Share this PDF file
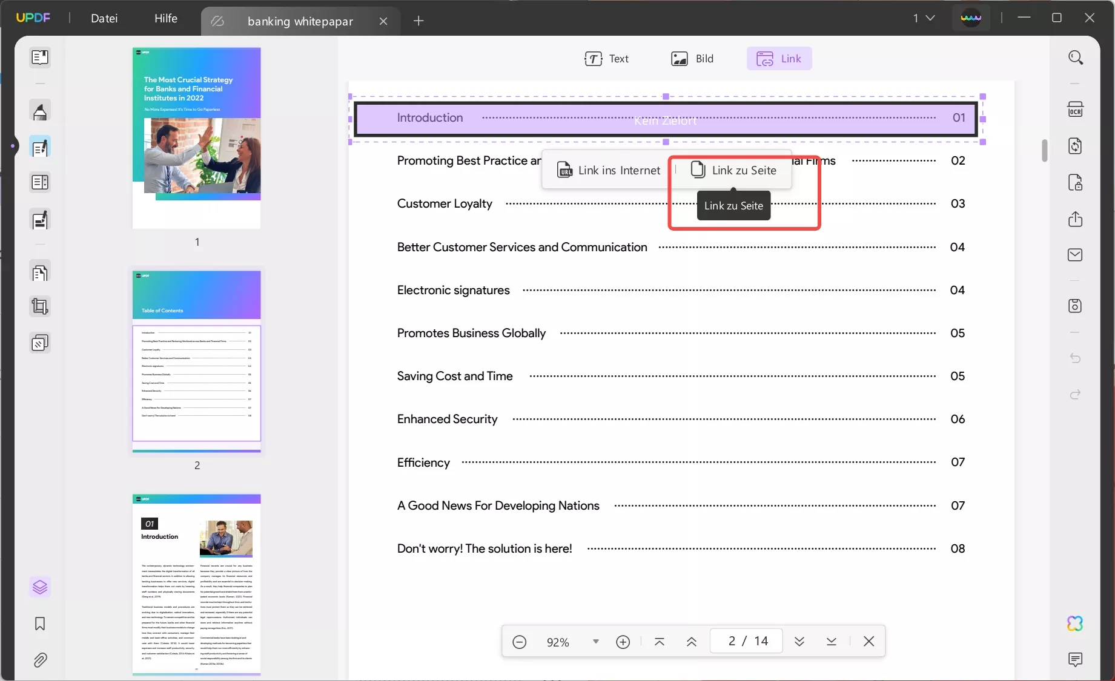The height and width of the screenshot is (681, 1115). click(x=1076, y=219)
